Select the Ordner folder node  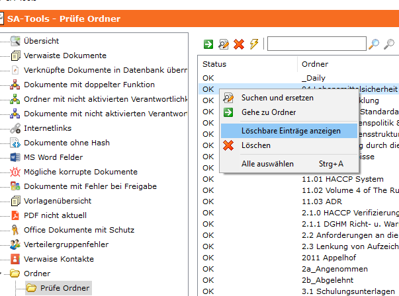[37, 274]
